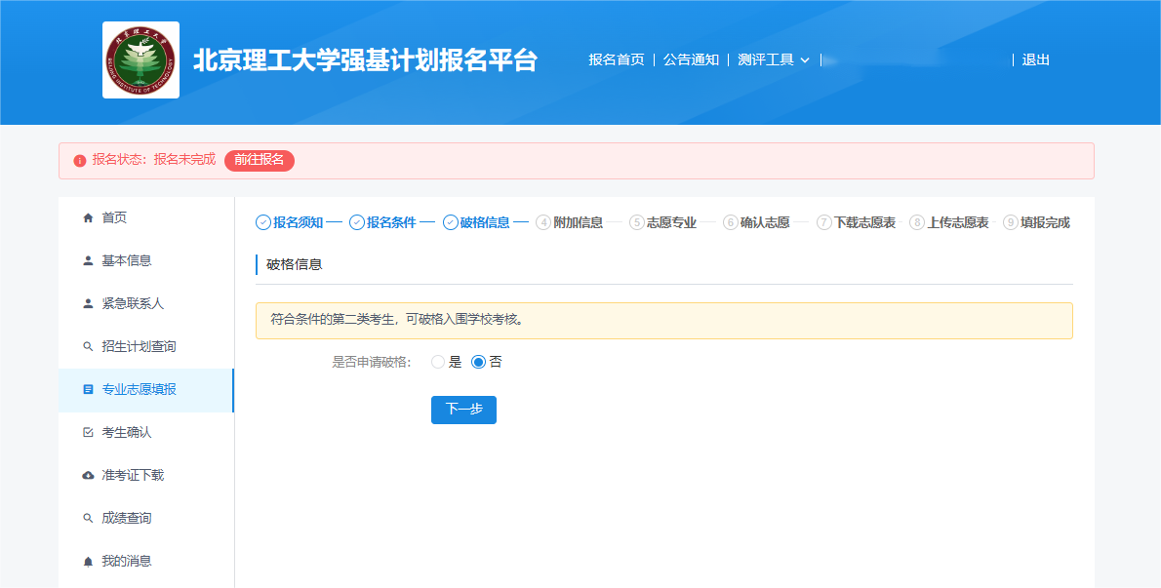This screenshot has height=588, width=1161.
Task: Click step number 6 circle for 确认志愿
Action: coord(731,222)
